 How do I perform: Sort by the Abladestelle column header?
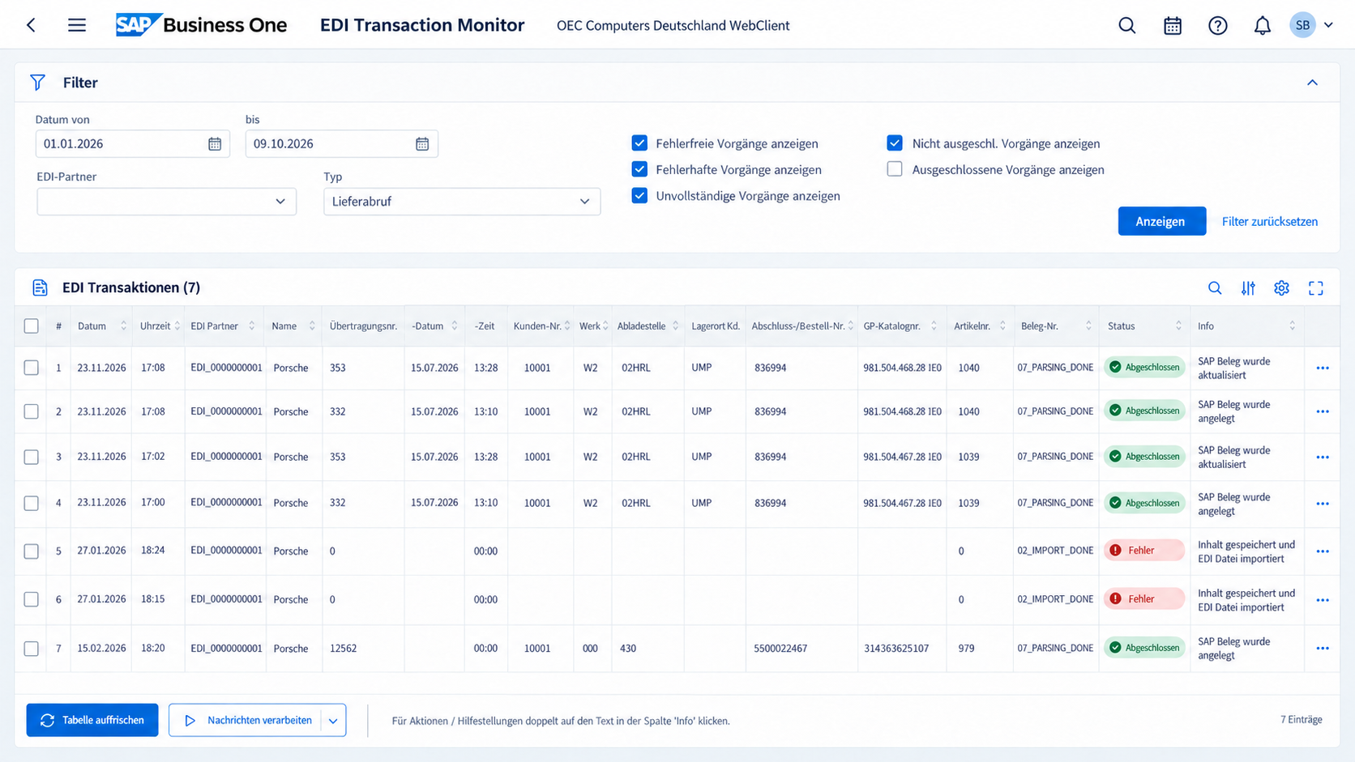[x=648, y=326]
